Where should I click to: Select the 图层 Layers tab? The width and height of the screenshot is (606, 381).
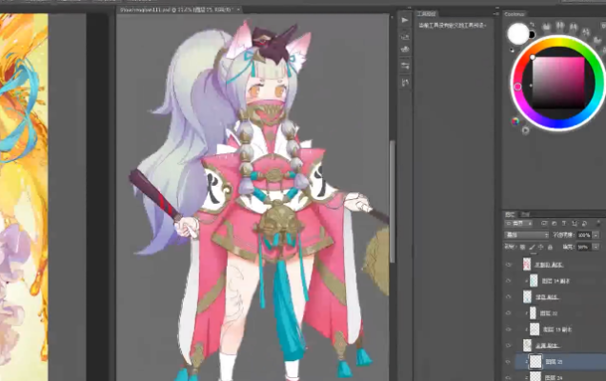pos(510,214)
